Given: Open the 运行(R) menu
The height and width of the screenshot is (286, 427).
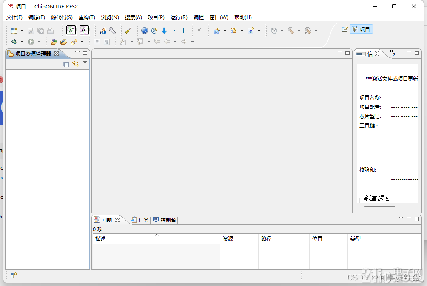Looking at the screenshot, I should [179, 17].
